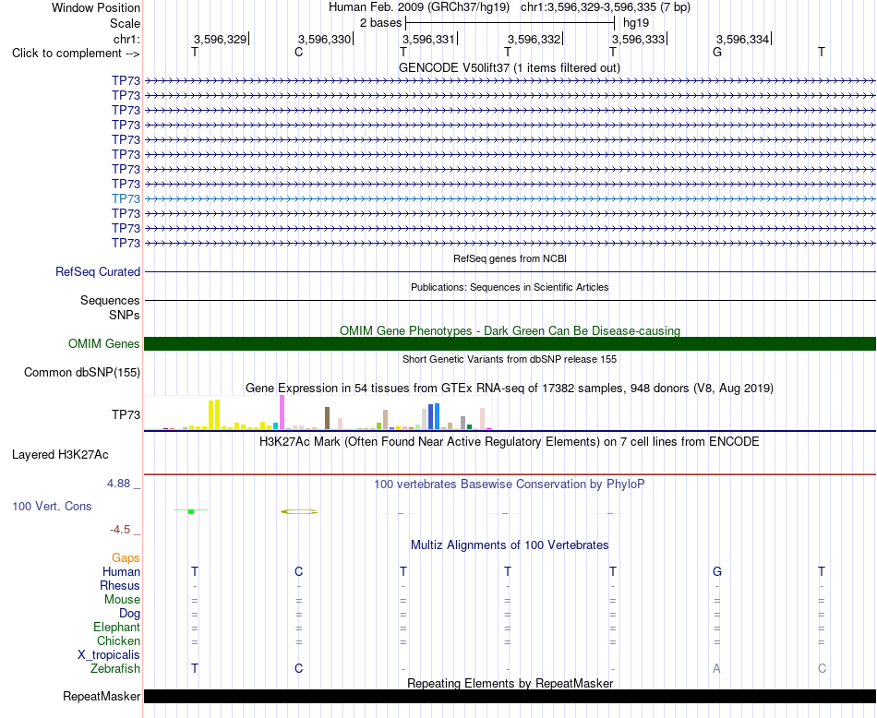The width and height of the screenshot is (877, 718).
Task: Click the 4.88 PhyloP upper scale value
Action: [118, 484]
